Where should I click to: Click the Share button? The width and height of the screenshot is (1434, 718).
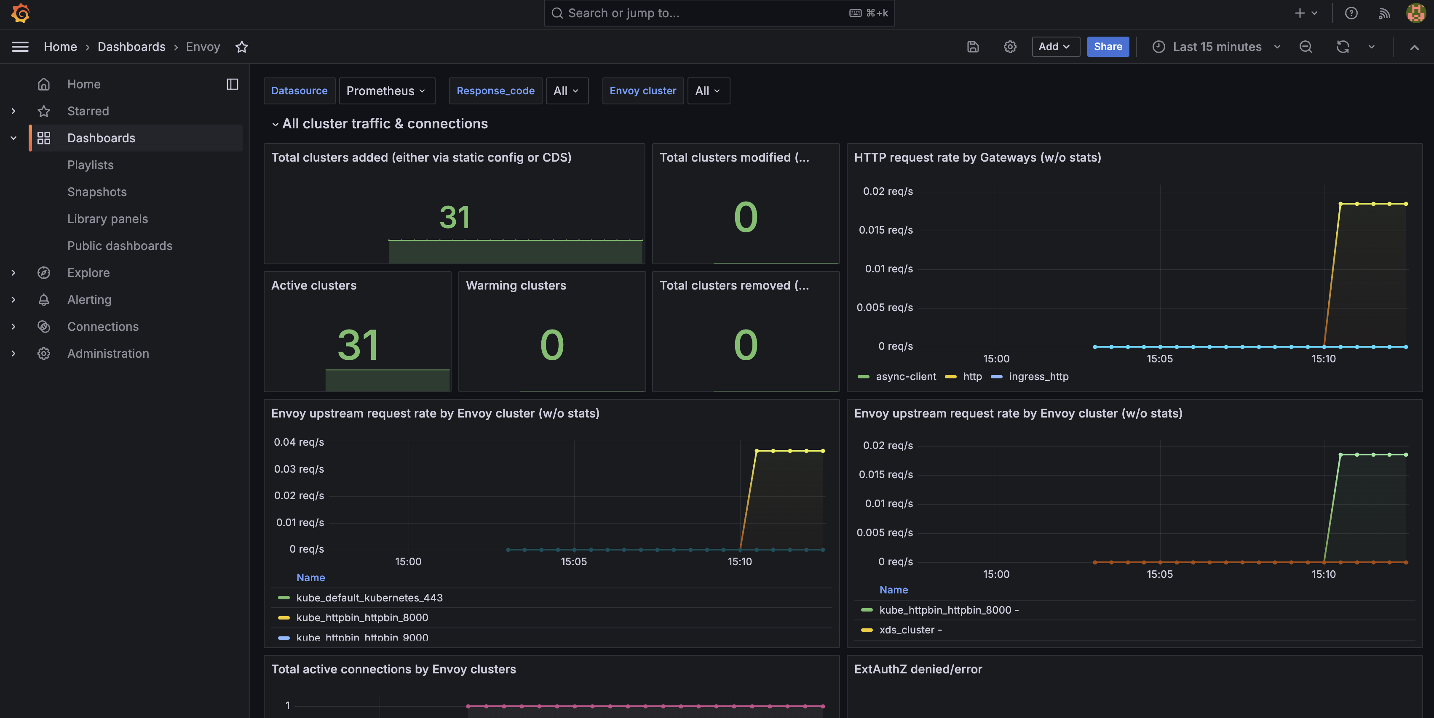[1107, 47]
